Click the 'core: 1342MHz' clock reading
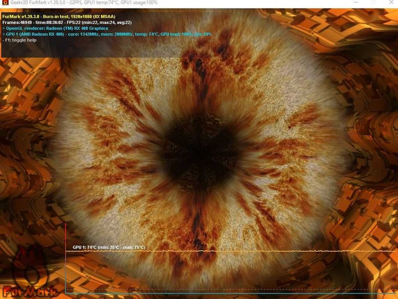The height and width of the screenshot is (299, 398). 83,34
